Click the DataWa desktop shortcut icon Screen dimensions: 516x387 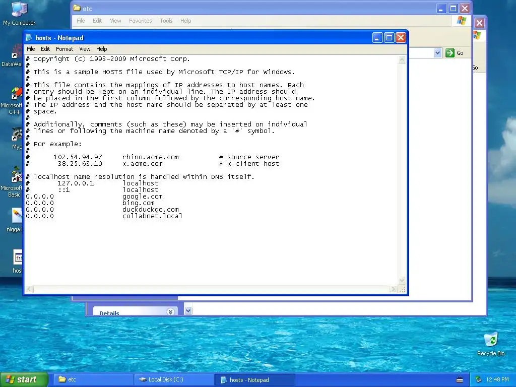(x=17, y=51)
